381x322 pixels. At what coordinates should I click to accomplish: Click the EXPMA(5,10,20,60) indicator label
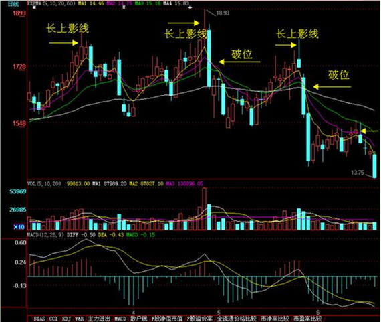click(x=51, y=3)
